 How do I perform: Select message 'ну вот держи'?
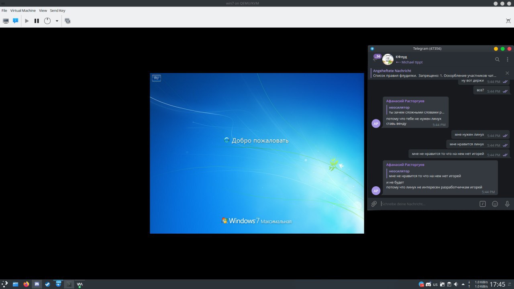484,81
